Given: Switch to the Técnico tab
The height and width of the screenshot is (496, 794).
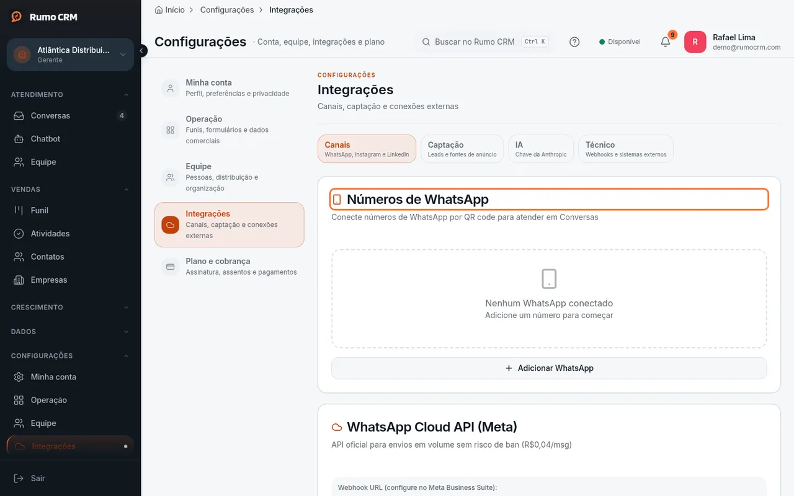Looking at the screenshot, I should click(x=626, y=149).
